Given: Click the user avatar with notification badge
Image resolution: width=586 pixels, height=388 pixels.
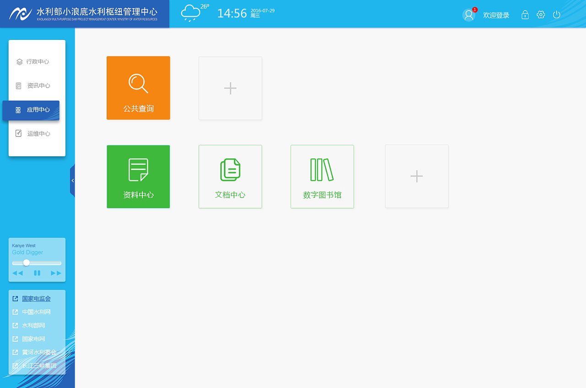Looking at the screenshot, I should [x=469, y=15].
